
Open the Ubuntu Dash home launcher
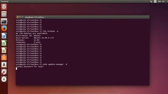point(4,7)
